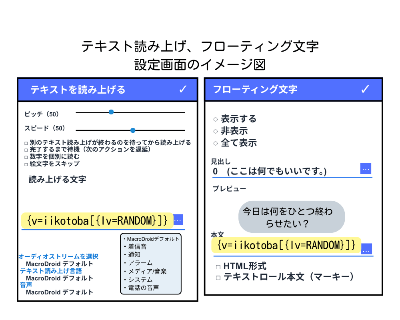
Task: Enable 別のテキスト読み上げが終わるのを待ってから読み上げる checkbox
Action: click(x=26, y=143)
